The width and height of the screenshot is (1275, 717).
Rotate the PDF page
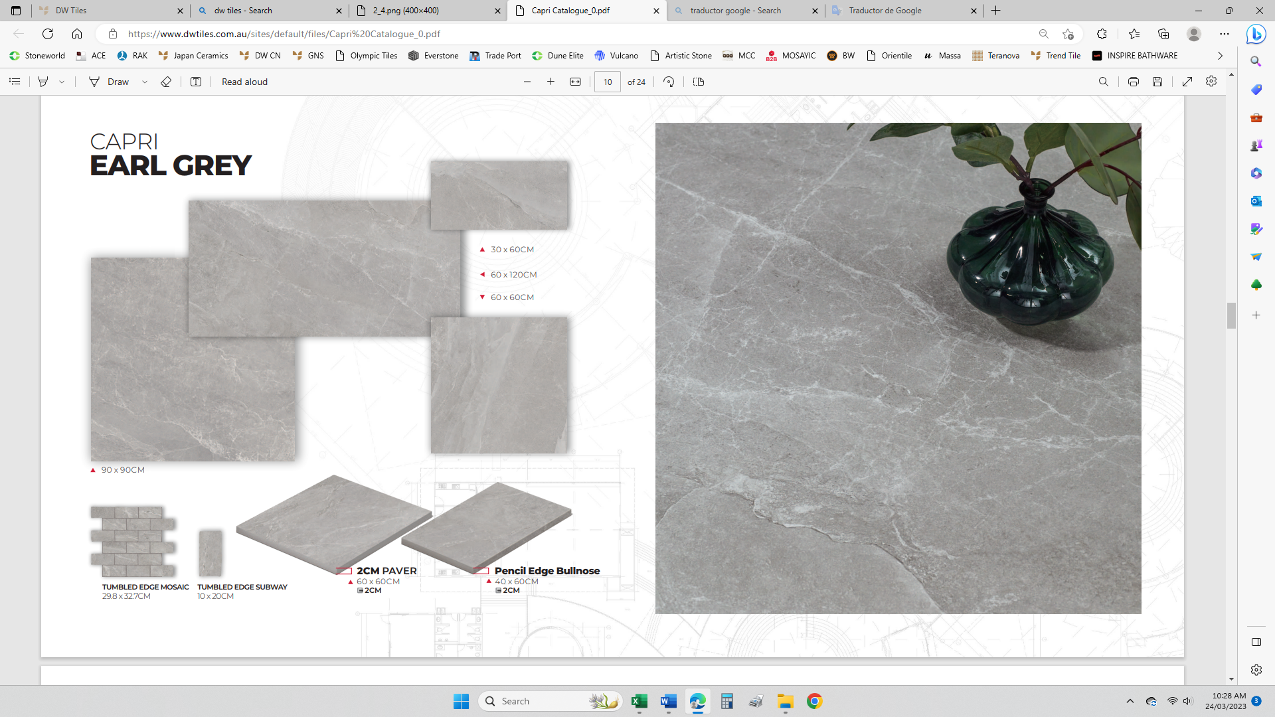tap(669, 82)
